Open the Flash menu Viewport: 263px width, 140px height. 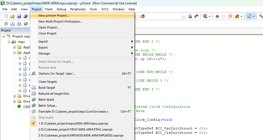(49, 9)
